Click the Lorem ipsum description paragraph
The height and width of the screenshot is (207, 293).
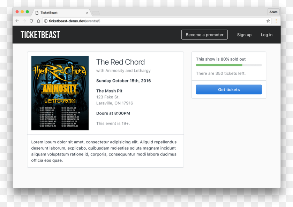tap(104, 151)
